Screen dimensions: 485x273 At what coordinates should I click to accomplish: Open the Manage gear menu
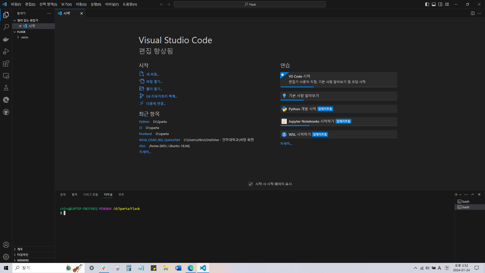[6, 257]
